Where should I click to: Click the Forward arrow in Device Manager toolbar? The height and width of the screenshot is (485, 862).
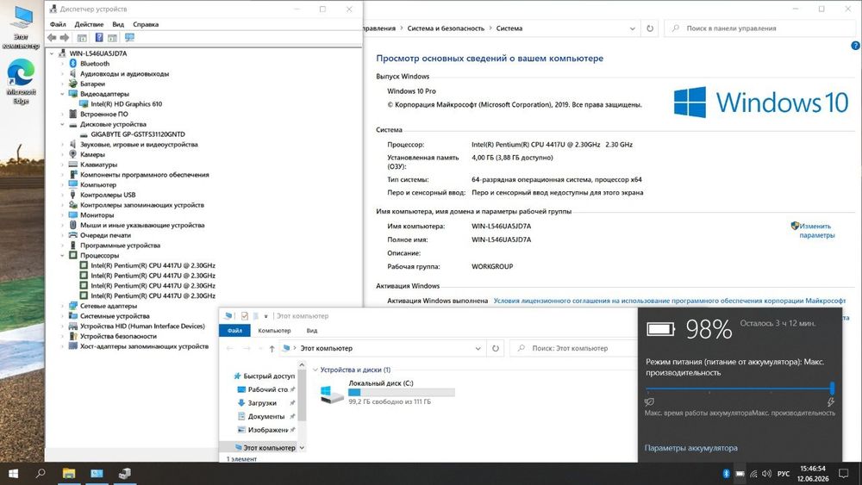click(65, 37)
